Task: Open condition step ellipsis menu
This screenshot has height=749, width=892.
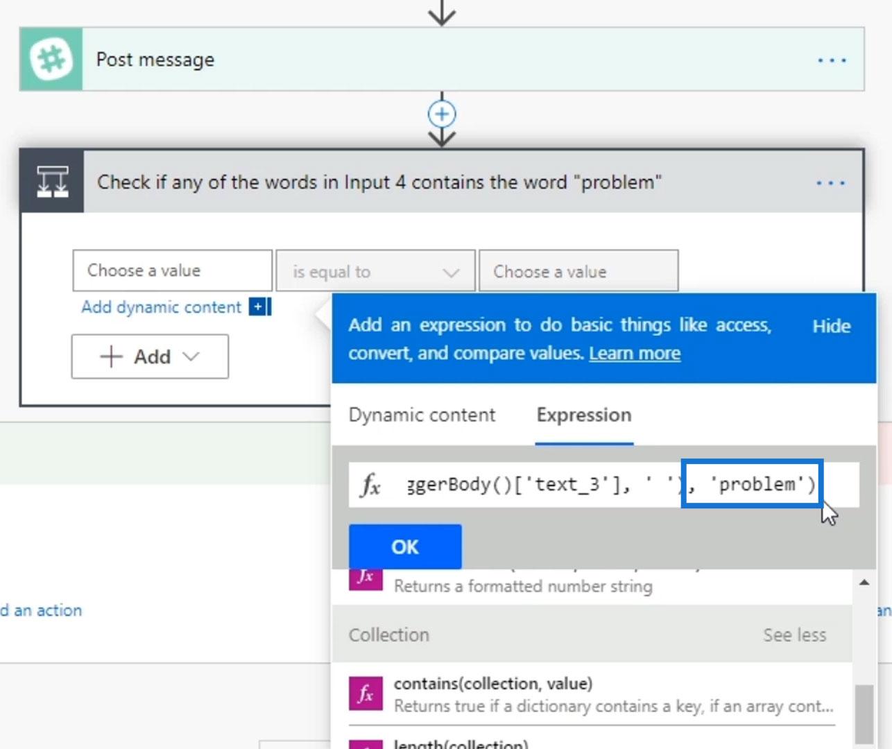Action: click(830, 183)
